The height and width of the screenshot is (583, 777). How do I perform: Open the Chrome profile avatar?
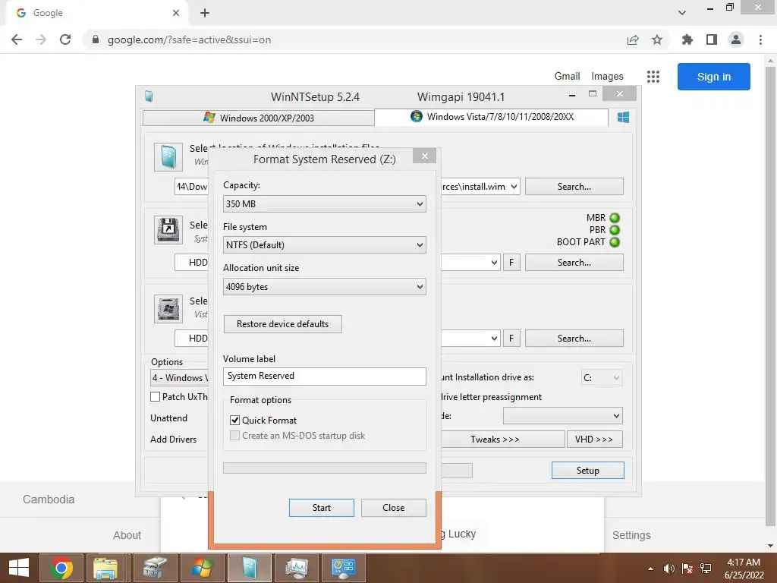point(736,39)
